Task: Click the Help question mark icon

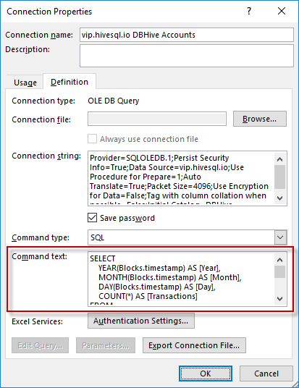Action: [249, 11]
